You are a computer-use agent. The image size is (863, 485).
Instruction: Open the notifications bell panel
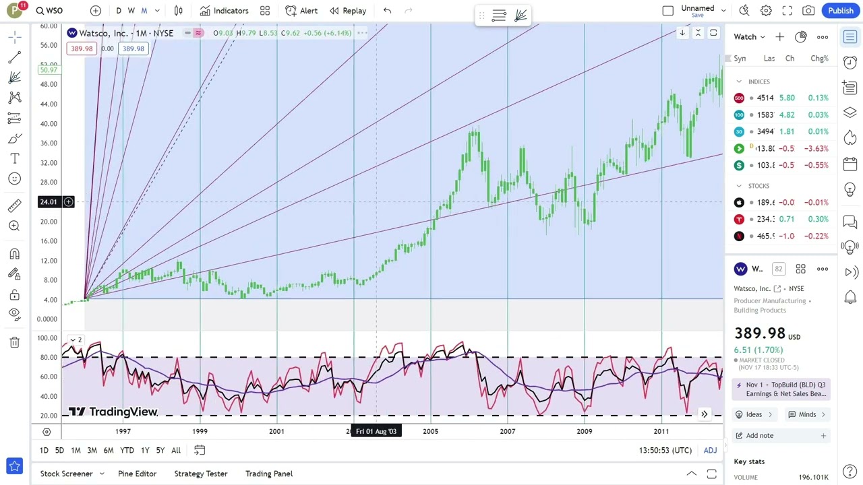[850, 297]
